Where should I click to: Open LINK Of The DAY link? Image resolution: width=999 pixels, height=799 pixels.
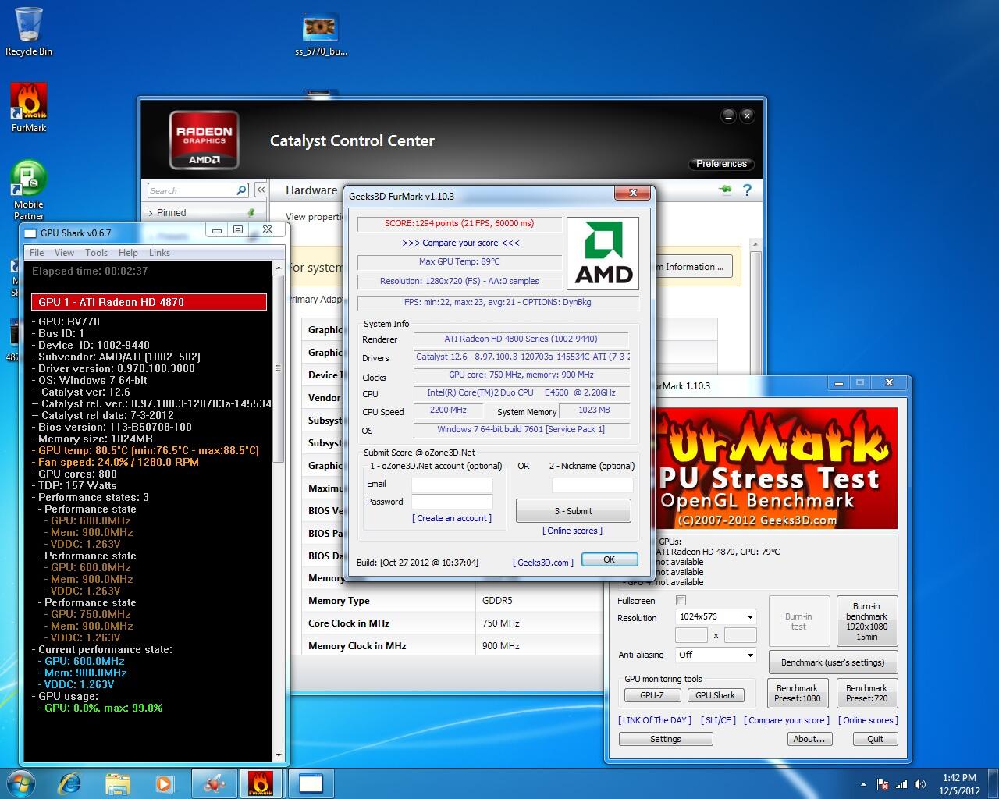655,720
